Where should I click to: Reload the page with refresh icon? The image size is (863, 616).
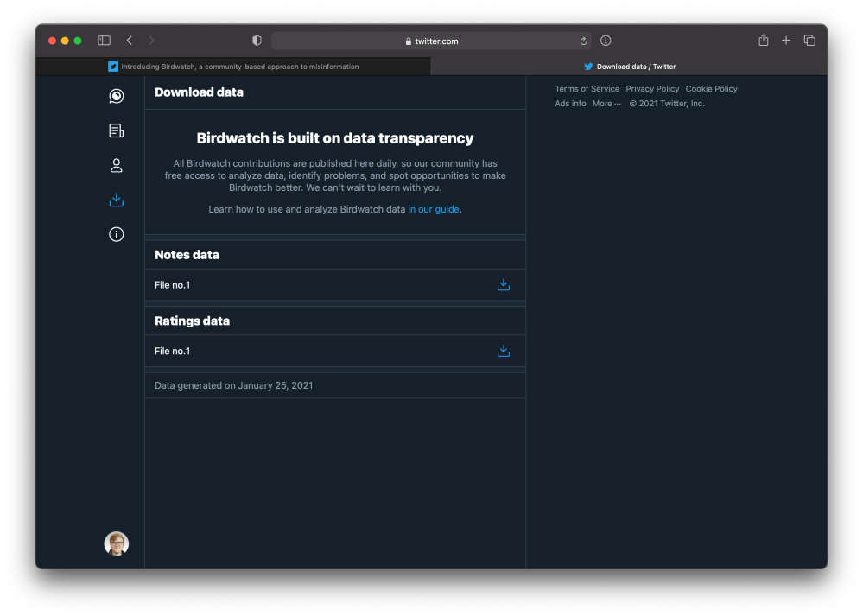584,41
